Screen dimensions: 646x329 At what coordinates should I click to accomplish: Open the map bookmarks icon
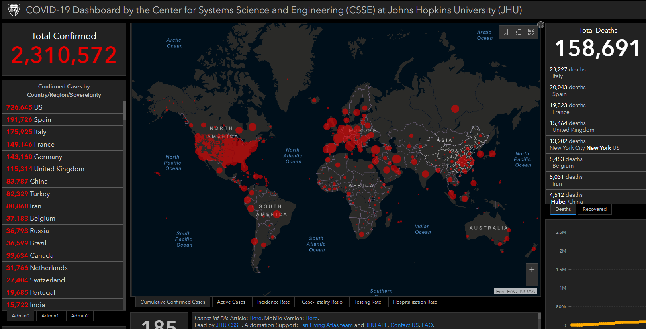506,32
